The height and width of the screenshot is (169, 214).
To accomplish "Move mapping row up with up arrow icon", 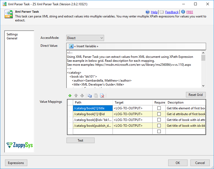I will coord(76,96).
